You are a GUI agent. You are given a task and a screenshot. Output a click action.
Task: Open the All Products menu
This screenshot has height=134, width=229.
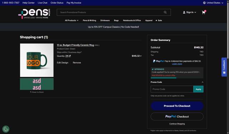72,20
